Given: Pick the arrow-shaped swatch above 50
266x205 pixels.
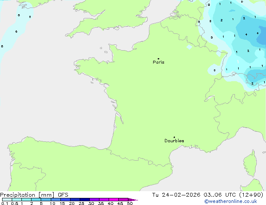Looking at the screenshot, I should pos(133,200).
